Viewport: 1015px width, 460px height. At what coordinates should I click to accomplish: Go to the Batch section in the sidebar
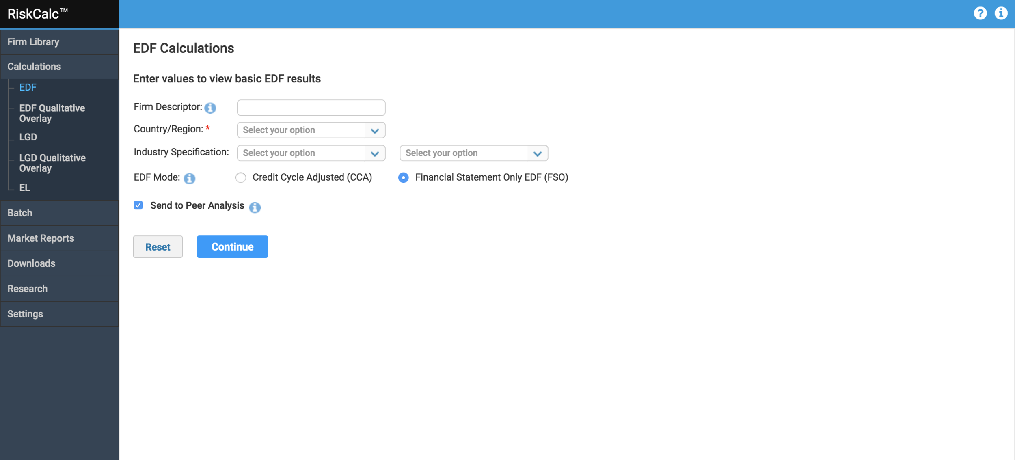click(x=19, y=213)
